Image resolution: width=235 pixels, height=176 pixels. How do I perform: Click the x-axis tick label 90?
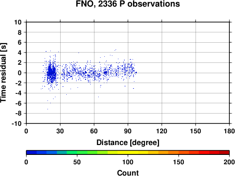pyautogui.click(x=128, y=131)
